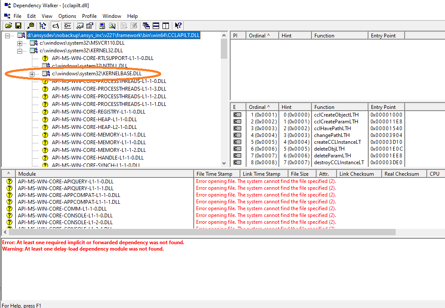Image resolution: width=445 pixels, height=308 pixels.
Task: Click the Tile Vertically toolbar icon
Action: tap(166, 26)
